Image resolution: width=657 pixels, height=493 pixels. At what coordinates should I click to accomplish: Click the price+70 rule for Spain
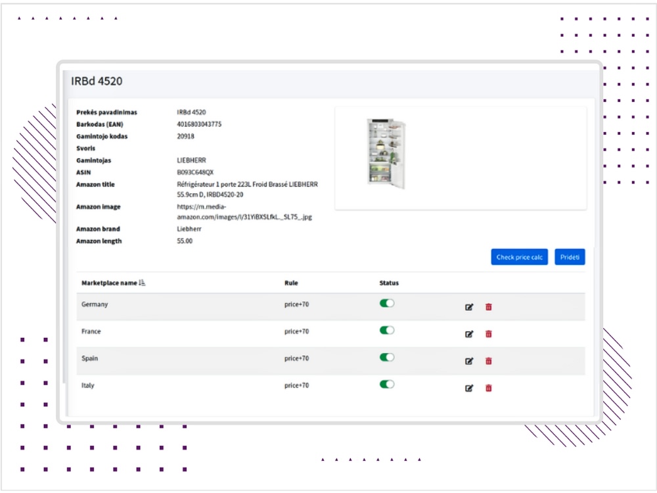297,358
